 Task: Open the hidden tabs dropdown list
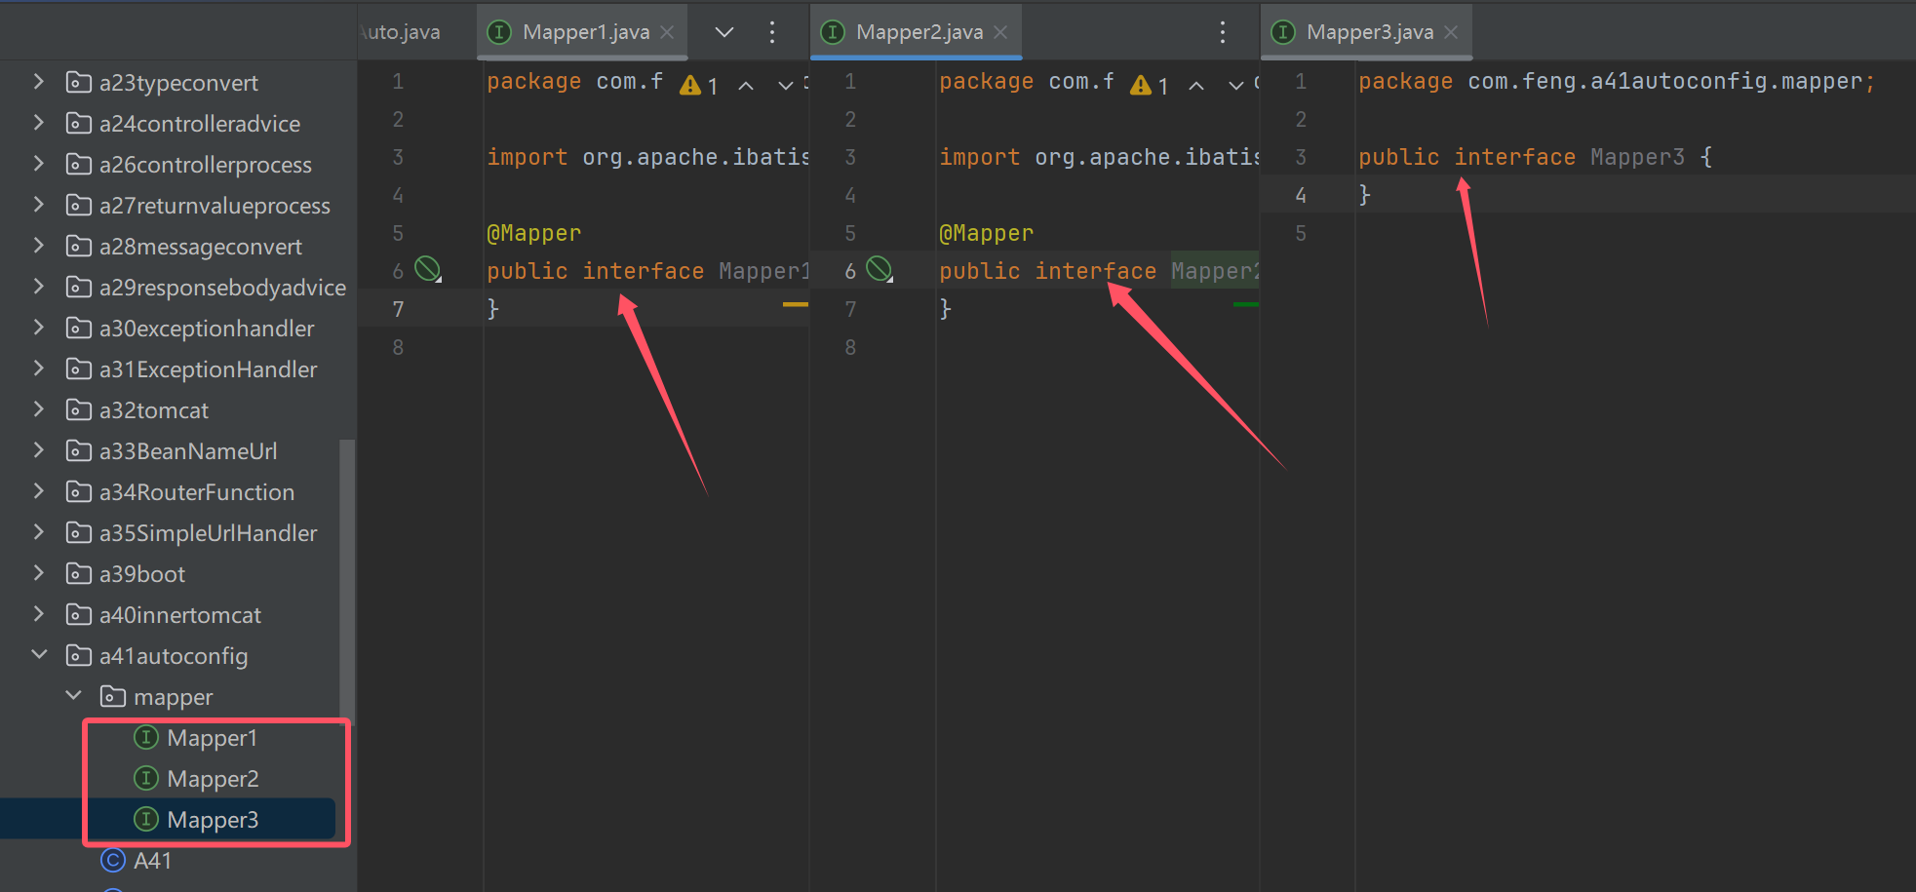click(x=723, y=32)
